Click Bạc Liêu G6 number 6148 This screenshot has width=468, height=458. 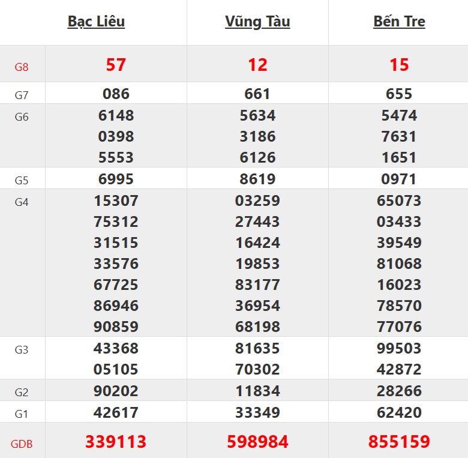(116, 115)
